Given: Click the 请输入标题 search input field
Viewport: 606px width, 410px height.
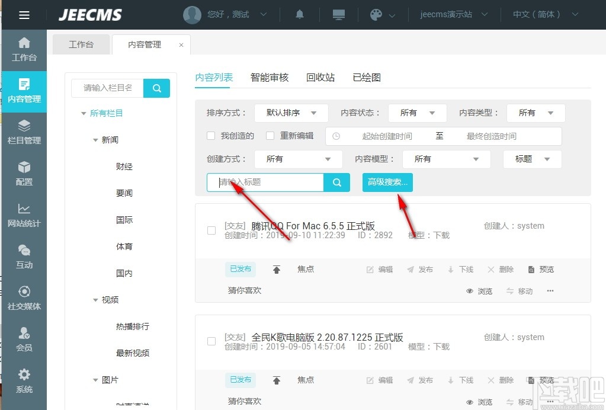Looking at the screenshot, I should point(265,182).
